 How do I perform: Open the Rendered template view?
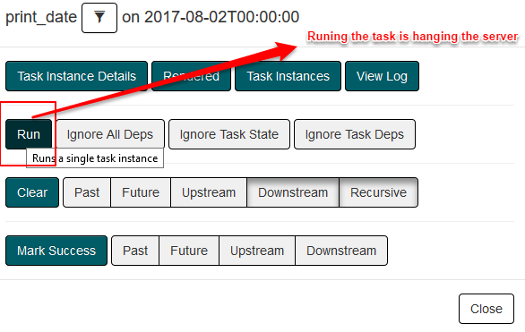click(x=191, y=76)
